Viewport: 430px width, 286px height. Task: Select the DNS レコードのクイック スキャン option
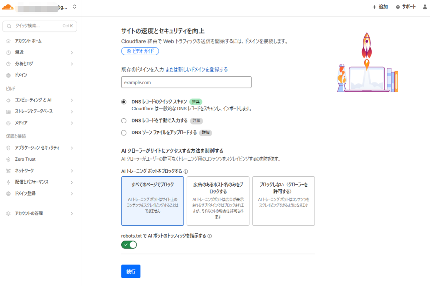coord(124,101)
